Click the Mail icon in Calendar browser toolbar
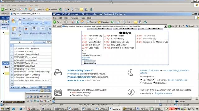 point(118,22)
